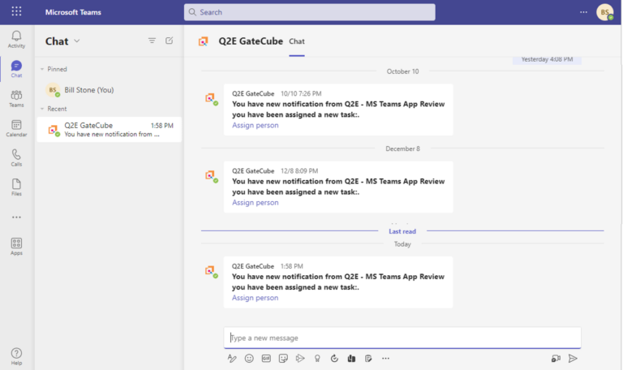Open the Praise badge option

(x=317, y=359)
